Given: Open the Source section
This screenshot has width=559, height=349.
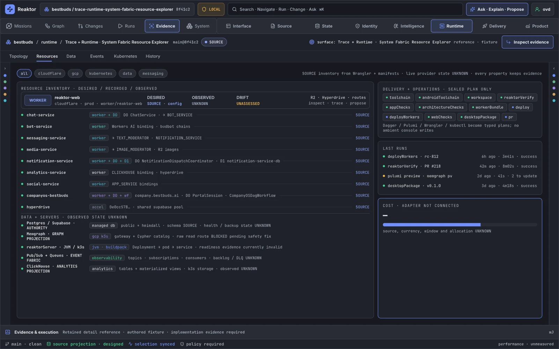Looking at the screenshot, I should (281, 26).
